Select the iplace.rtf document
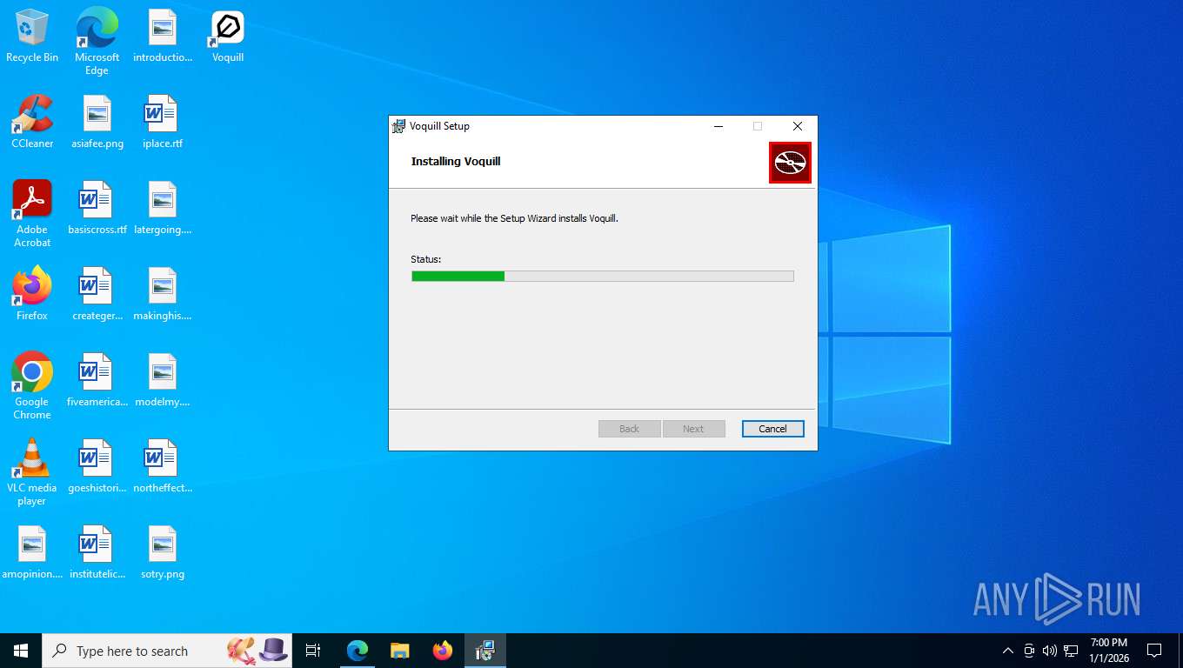1183x668 pixels. tap(163, 123)
